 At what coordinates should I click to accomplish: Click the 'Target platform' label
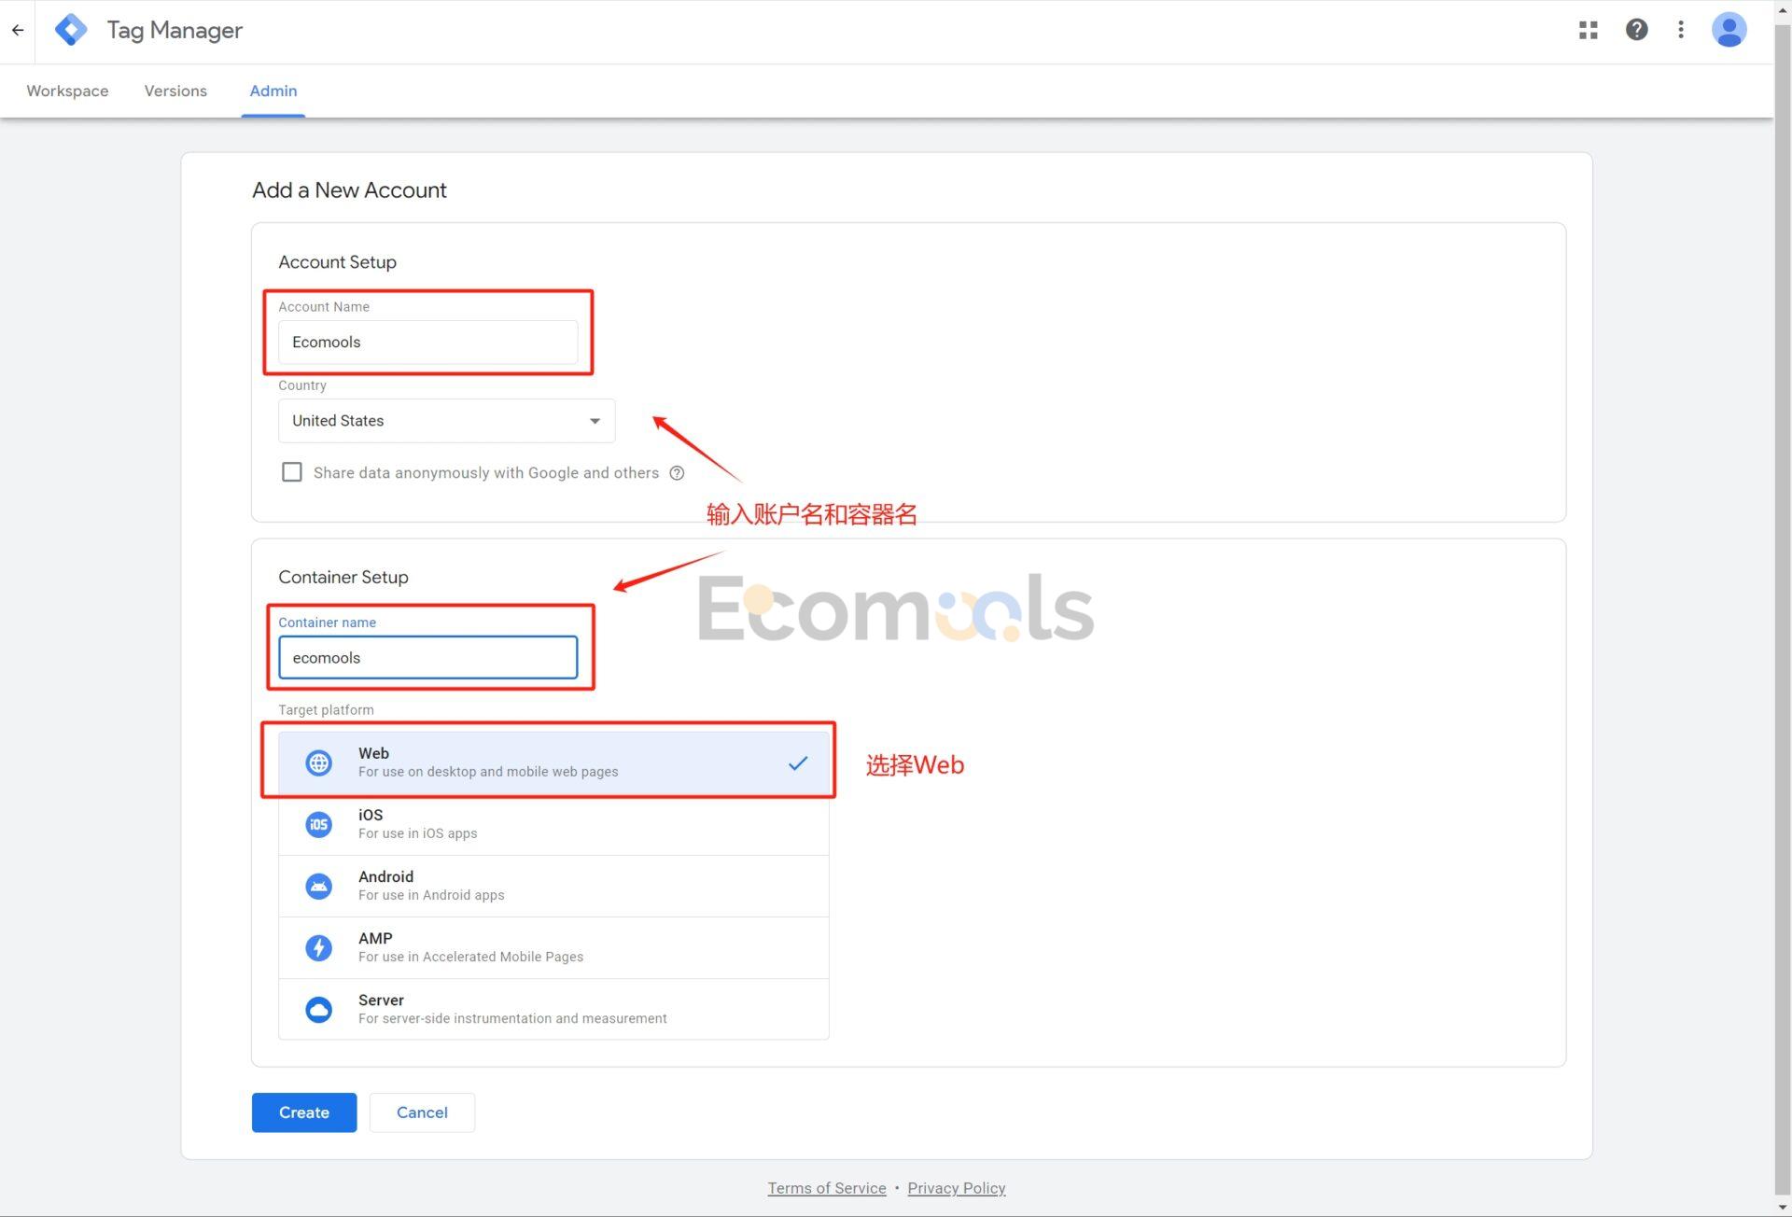point(326,710)
